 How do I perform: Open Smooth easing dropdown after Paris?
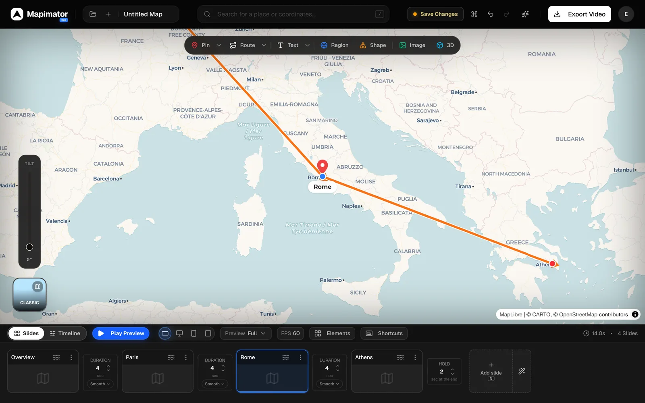pyautogui.click(x=214, y=384)
